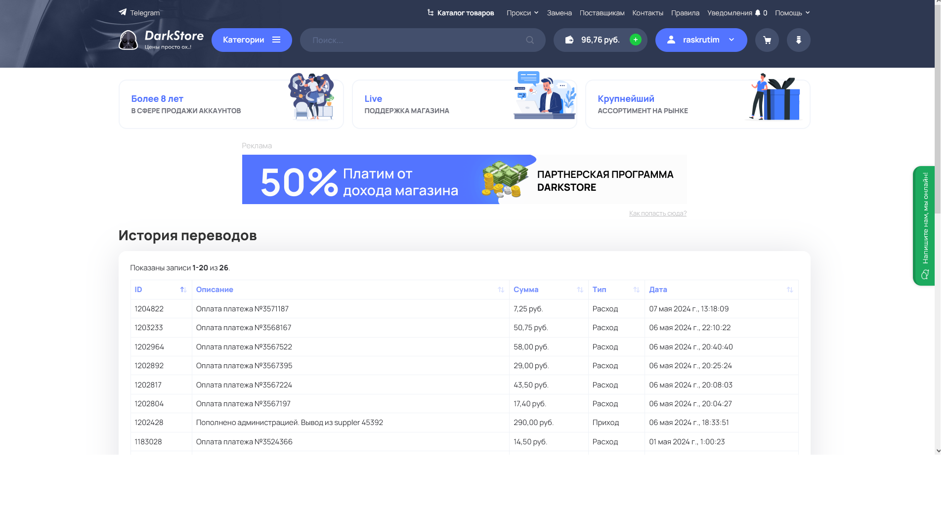
Task: Select the Пополнено администрацией row description
Action: click(290, 423)
